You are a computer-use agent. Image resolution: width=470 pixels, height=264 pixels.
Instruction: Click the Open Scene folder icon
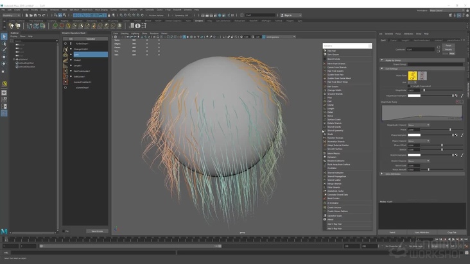(x=31, y=15)
